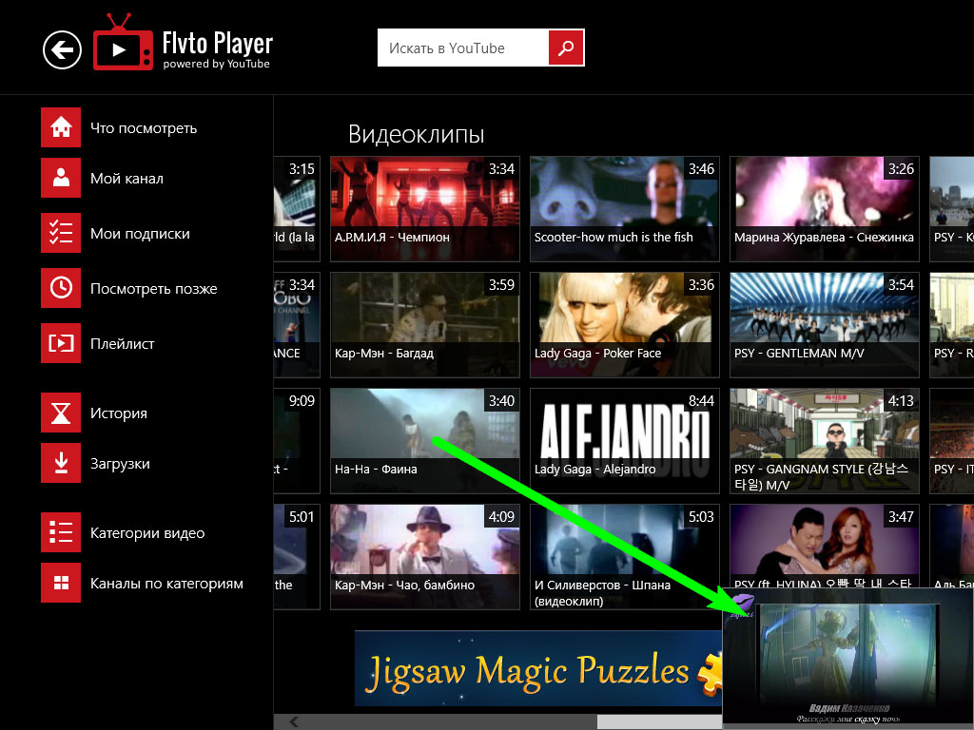Play the Кар-Мэн - Чао, бамбино video
Screen dimensions: 974x730
point(425,557)
